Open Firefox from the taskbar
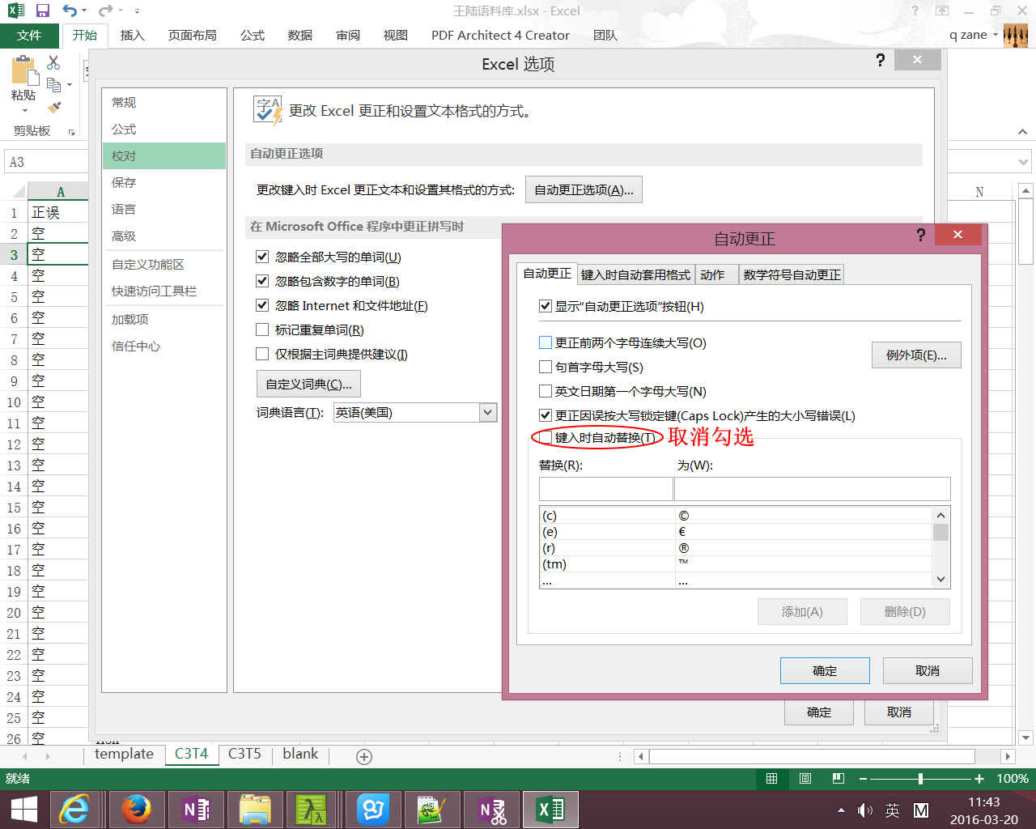This screenshot has width=1036, height=829. pyautogui.click(x=135, y=809)
